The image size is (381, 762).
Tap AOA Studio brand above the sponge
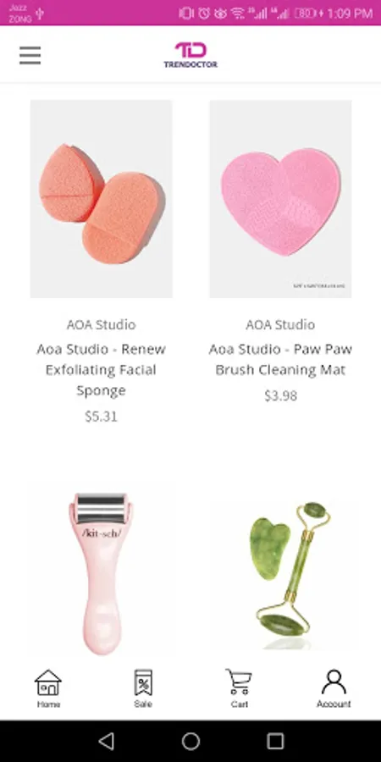point(101,324)
